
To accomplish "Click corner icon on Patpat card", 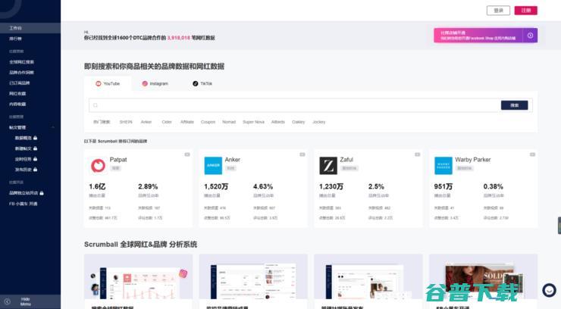I will pos(187,154).
